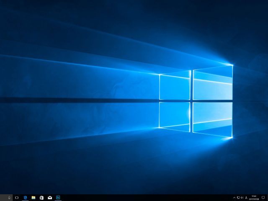Click the grey taskbar search box

click(6, 198)
